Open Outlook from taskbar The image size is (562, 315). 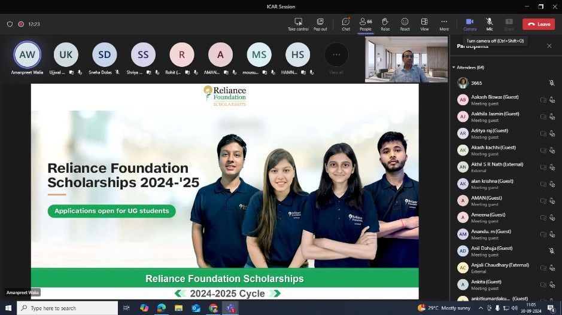coord(196,308)
